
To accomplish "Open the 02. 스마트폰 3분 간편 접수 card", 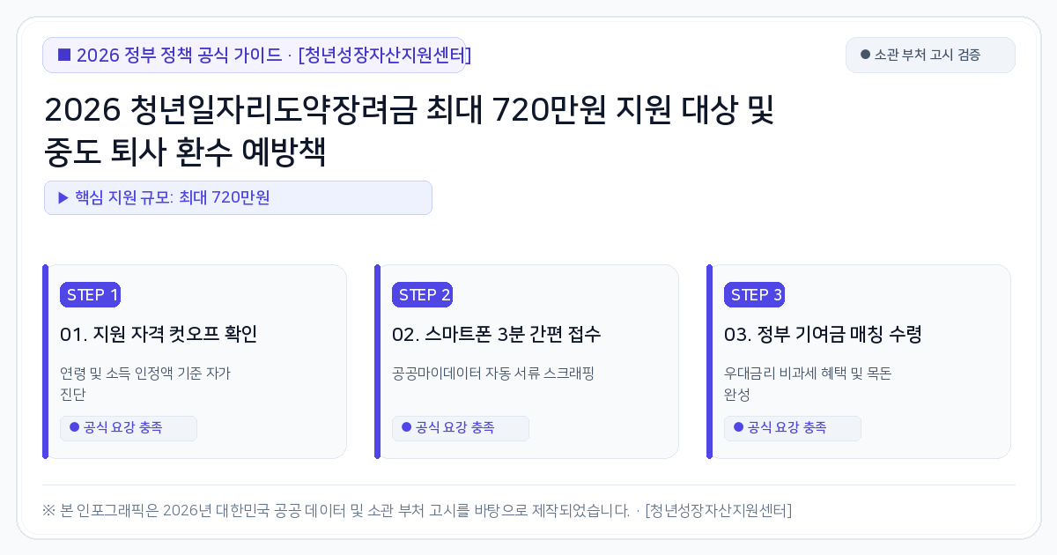I will [x=527, y=361].
